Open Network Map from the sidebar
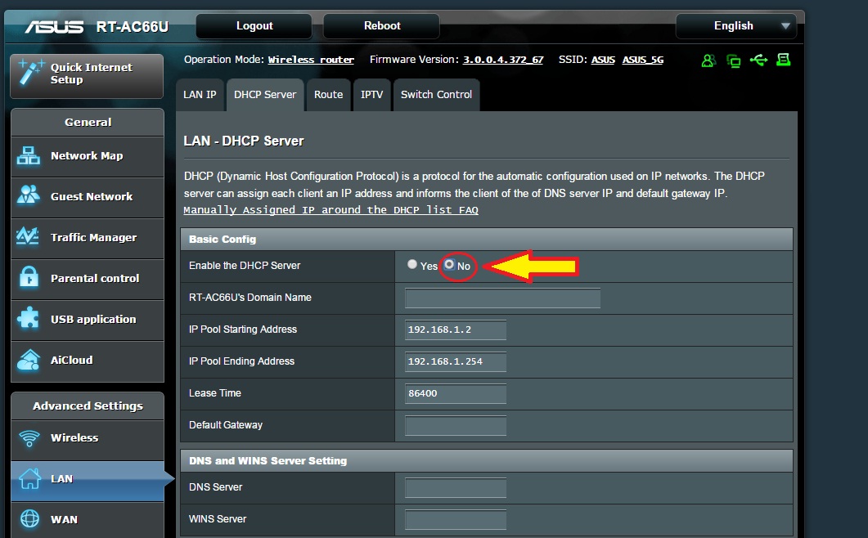Screen dimensions: 868x538 click(x=87, y=156)
